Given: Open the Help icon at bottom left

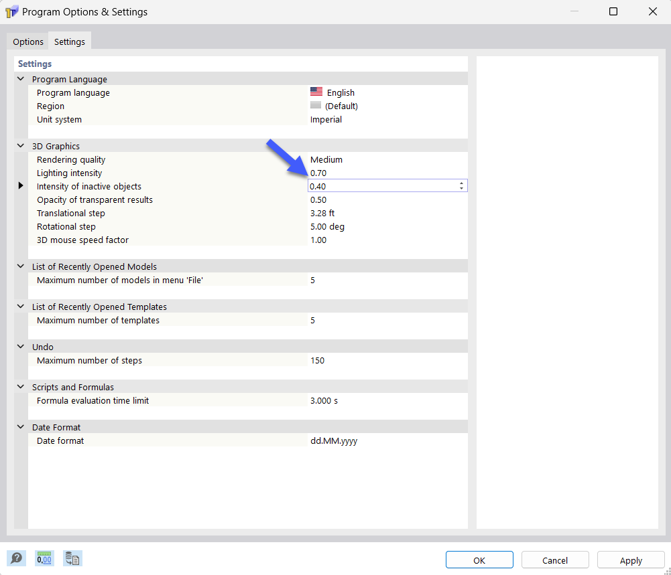Looking at the screenshot, I should coord(16,558).
